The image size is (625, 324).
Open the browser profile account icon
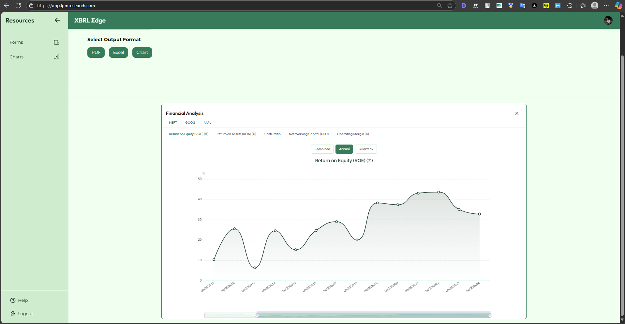[x=595, y=6]
